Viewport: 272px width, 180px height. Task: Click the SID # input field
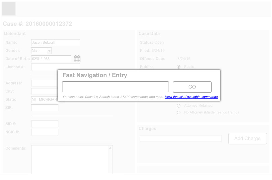(45, 124)
